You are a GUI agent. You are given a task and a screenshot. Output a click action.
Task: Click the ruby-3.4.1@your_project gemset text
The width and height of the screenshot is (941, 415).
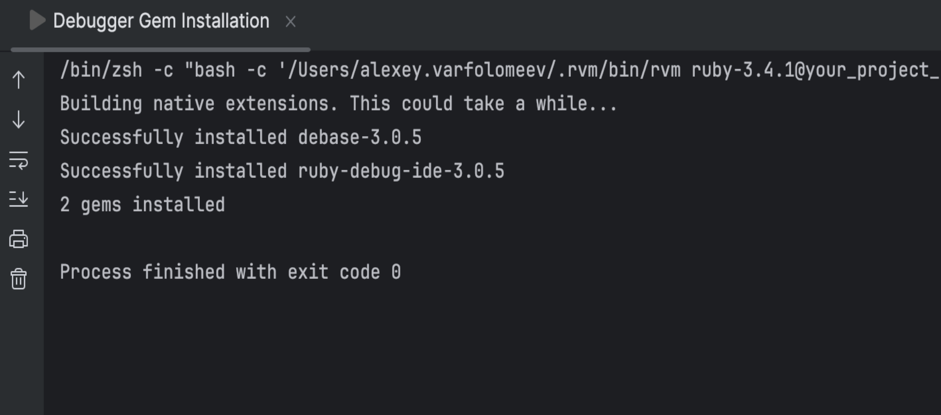click(815, 70)
